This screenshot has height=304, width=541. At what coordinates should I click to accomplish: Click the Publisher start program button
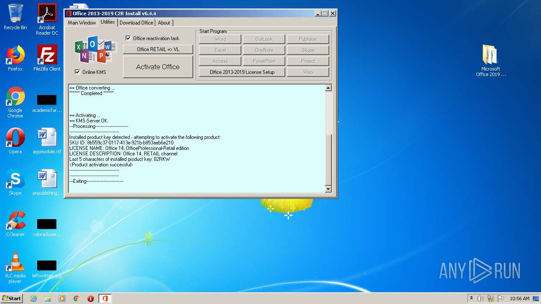coord(308,39)
